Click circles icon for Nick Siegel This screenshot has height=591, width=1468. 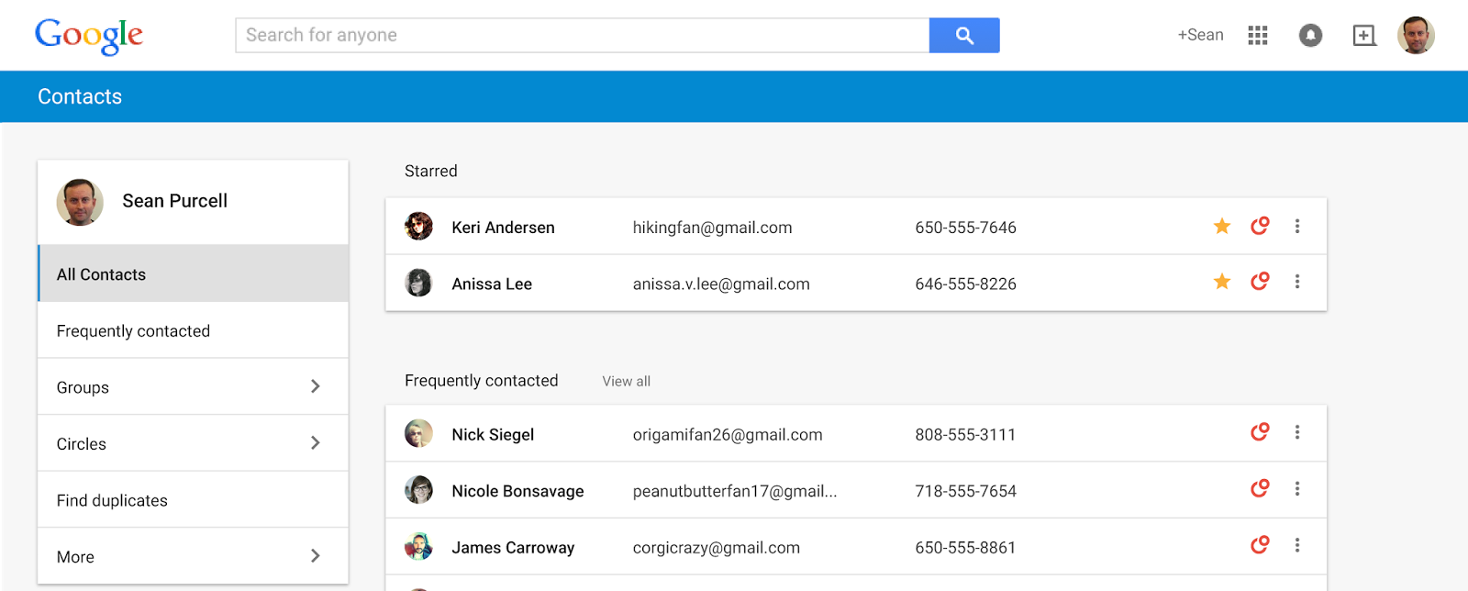[x=1260, y=432]
